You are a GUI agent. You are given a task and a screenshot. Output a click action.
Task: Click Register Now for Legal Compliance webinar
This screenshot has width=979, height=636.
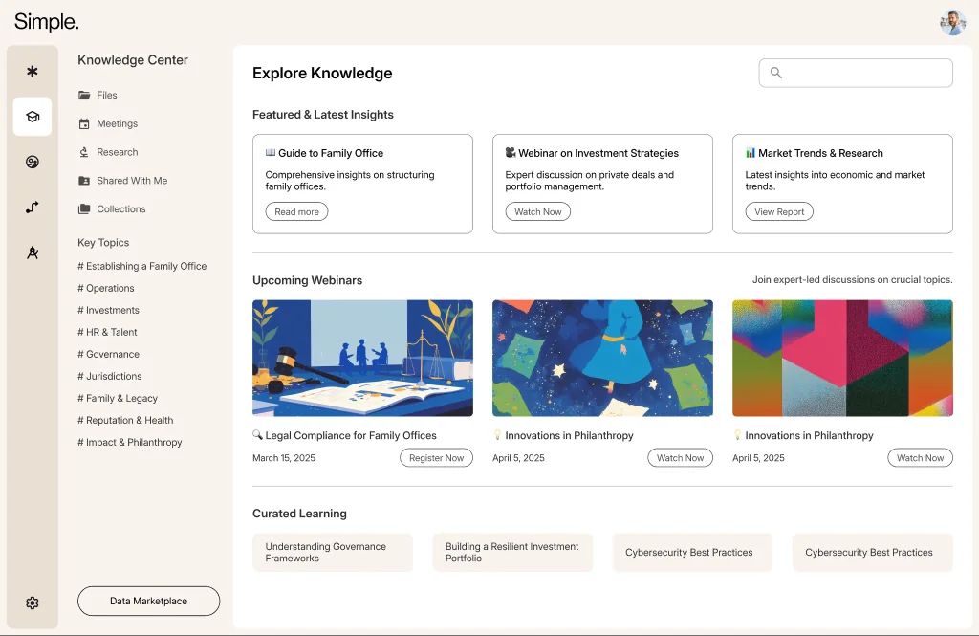436,458
